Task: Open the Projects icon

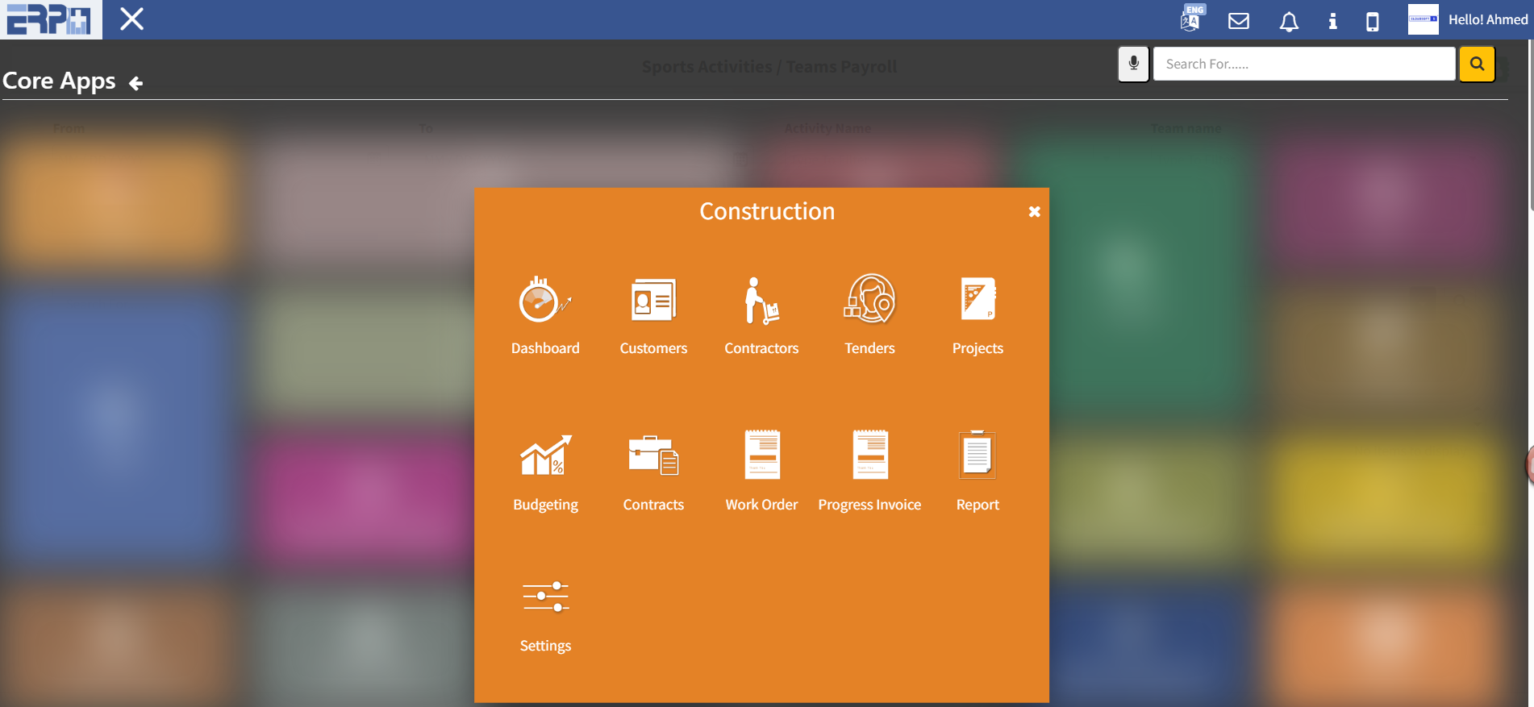Action: [978, 300]
